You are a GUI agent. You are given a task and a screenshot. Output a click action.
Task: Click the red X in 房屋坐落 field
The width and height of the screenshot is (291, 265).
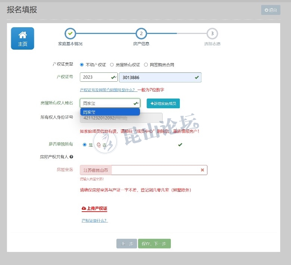[202, 170]
